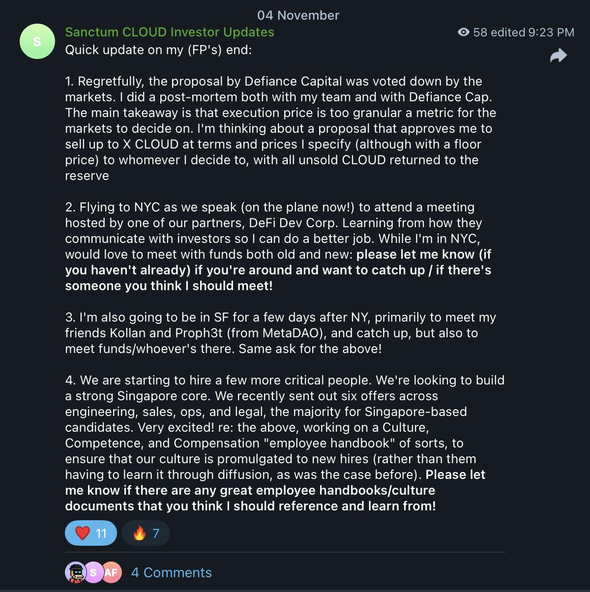Screen dimensions: 590x592
Task: Click the AF commenter avatar
Action: [112, 572]
